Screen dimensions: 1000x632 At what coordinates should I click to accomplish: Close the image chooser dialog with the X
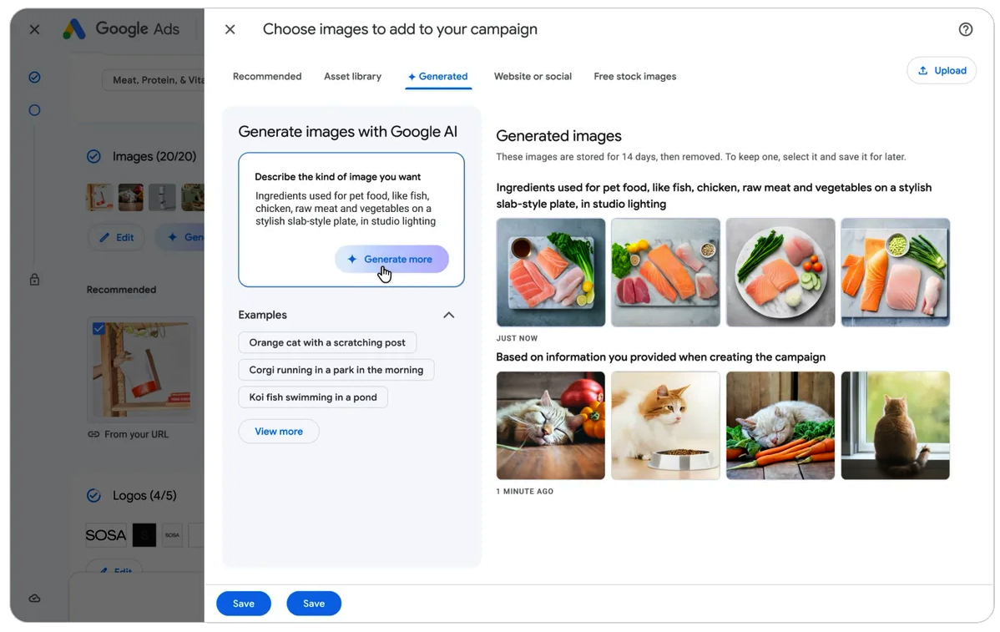coord(230,28)
